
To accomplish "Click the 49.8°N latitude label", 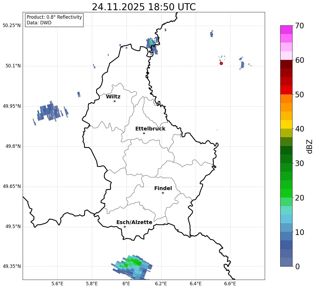I will coord(13,146).
